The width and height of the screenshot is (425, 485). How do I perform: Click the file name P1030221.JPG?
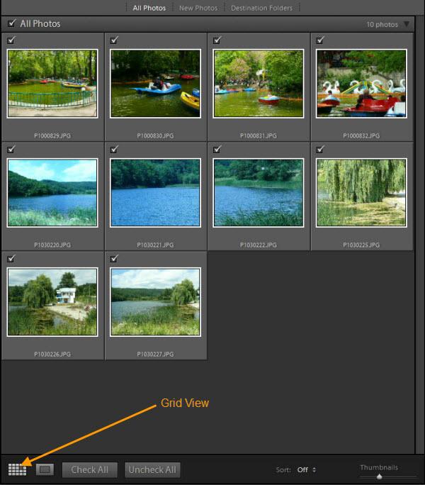155,245
